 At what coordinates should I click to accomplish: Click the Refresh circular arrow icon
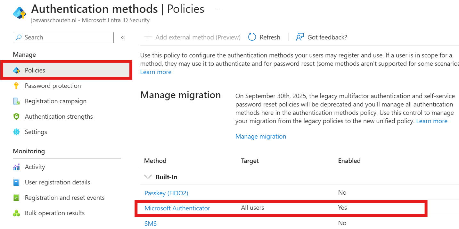click(x=252, y=37)
